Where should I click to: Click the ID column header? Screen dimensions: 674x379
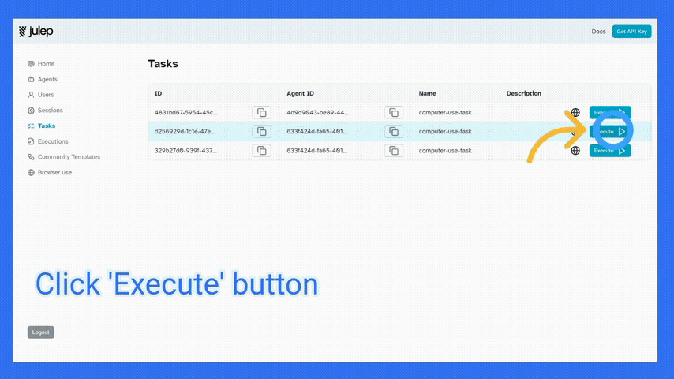pyautogui.click(x=158, y=93)
